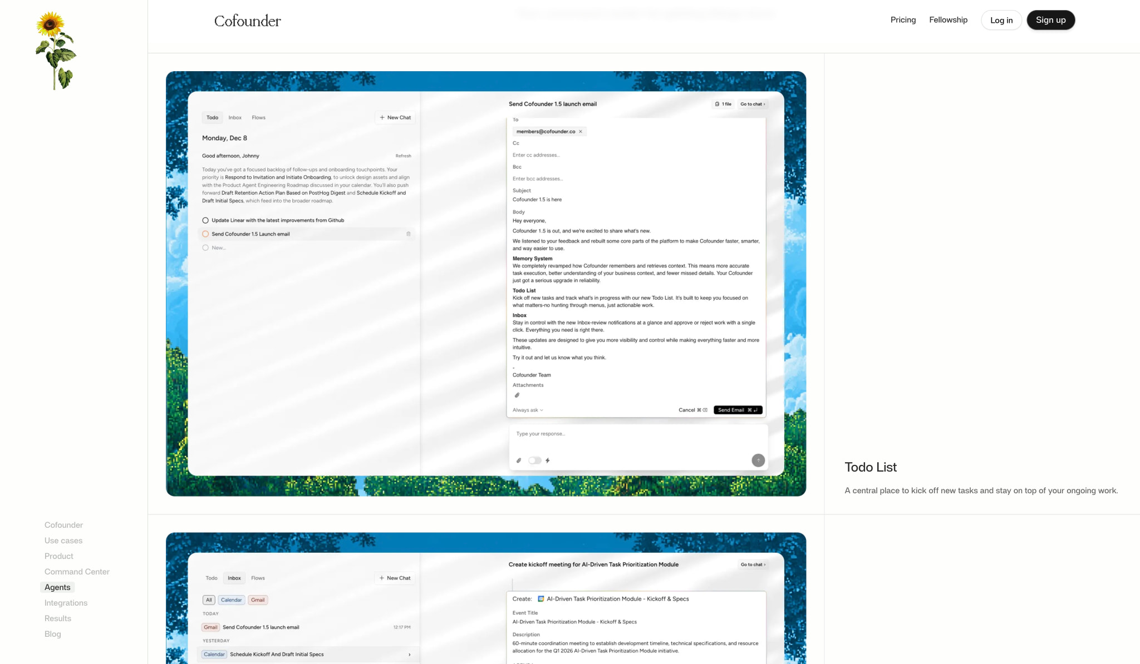The image size is (1140, 664).
Task: Expand Schedule Kickoff And Draft Initial Specs chevron
Action: 410,655
